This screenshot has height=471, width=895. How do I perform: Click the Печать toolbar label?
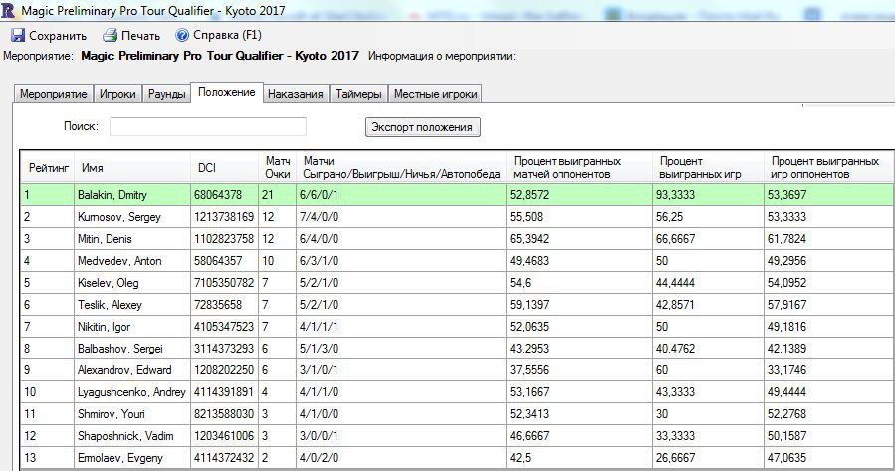140,36
